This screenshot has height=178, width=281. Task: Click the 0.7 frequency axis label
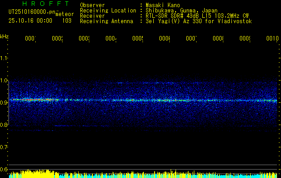(x=4, y=147)
